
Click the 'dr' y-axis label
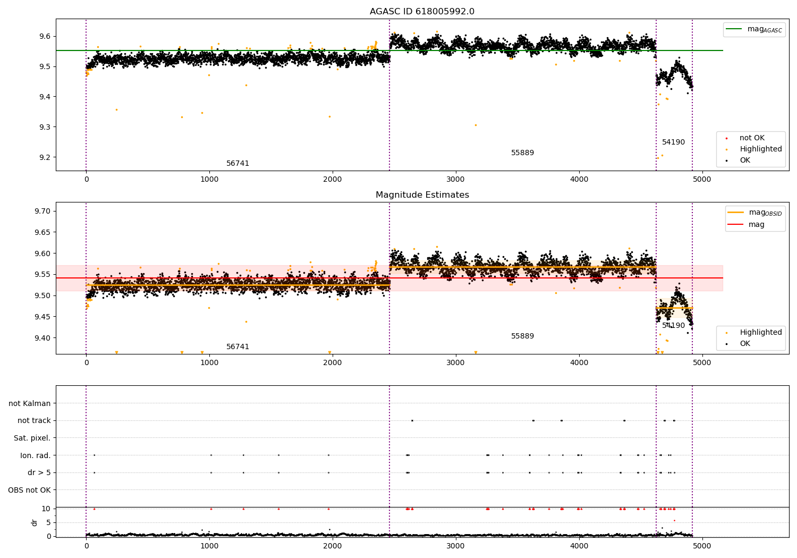point(35,522)
